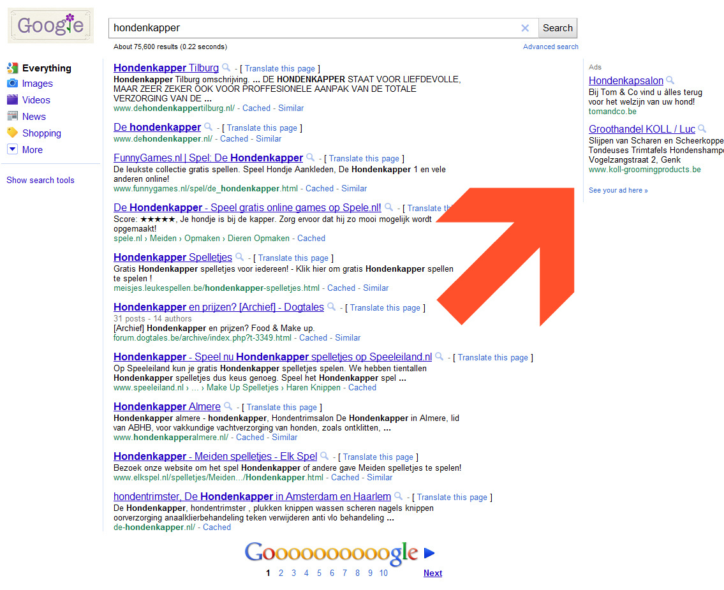Viewport: 724px width, 590px height.
Task: Click the News newspaper icon
Action: click(x=13, y=116)
